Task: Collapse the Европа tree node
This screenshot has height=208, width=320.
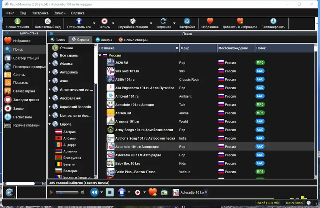Action: [50, 124]
